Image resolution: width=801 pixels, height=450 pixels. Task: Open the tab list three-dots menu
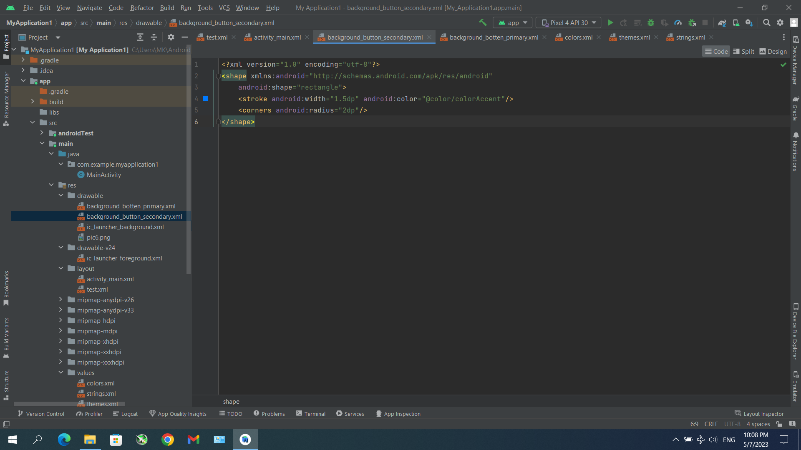pos(784,37)
